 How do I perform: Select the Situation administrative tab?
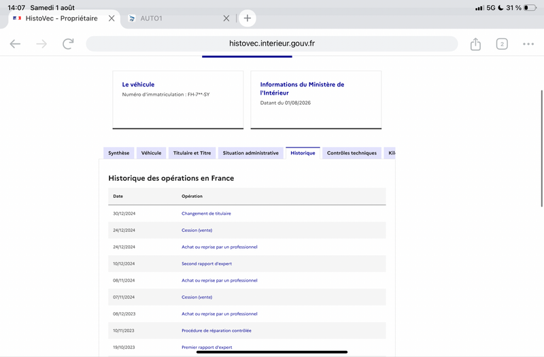(x=250, y=153)
